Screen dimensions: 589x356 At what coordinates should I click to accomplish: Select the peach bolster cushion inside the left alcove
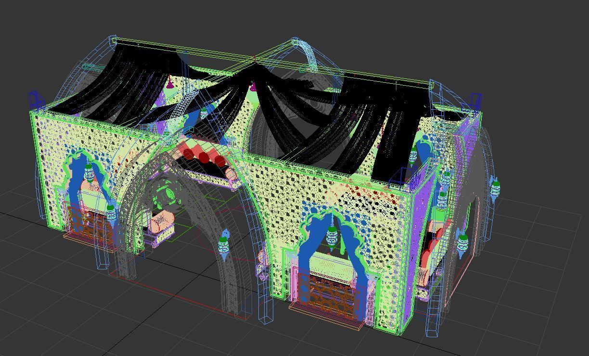pyautogui.click(x=162, y=221)
